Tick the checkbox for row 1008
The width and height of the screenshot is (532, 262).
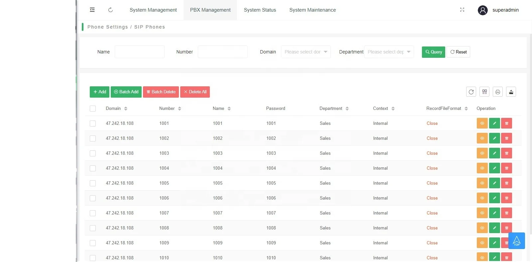(x=93, y=228)
